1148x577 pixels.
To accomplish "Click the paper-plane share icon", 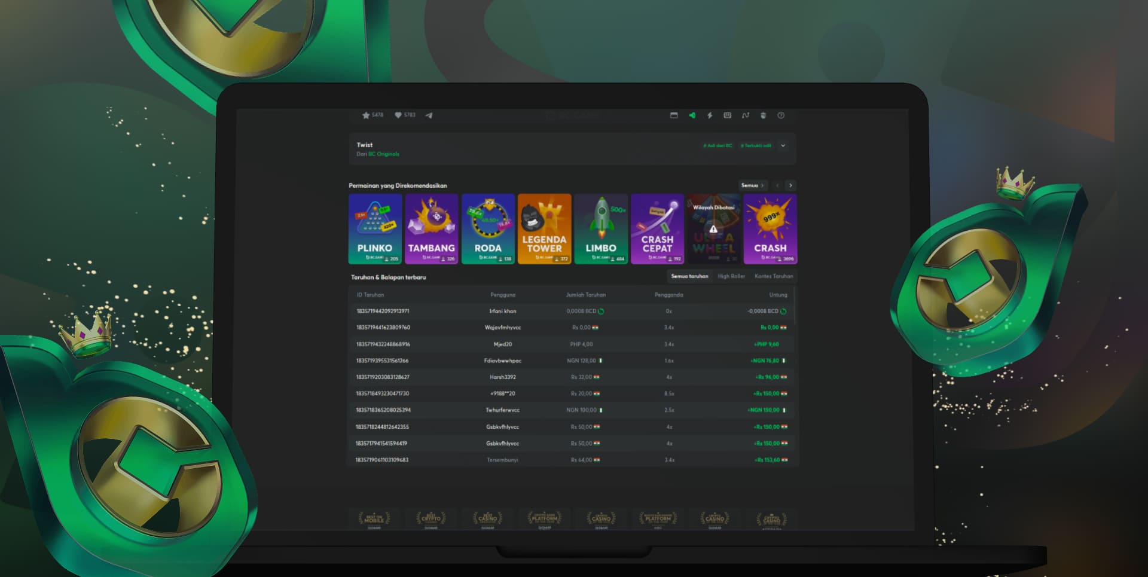I will [429, 115].
